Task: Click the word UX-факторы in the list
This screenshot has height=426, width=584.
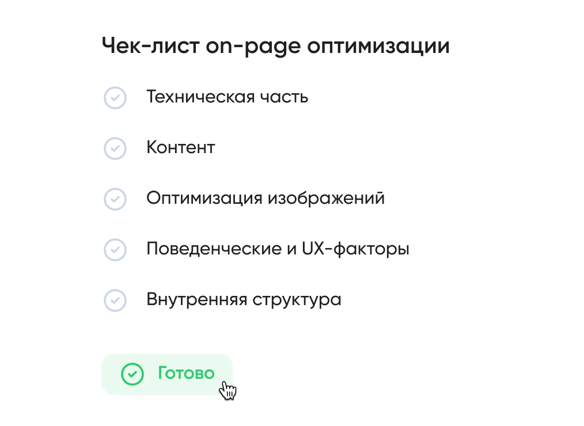Action: pyautogui.click(x=355, y=249)
